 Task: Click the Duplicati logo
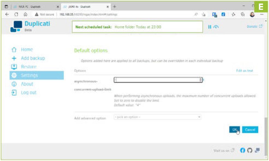tap(30, 26)
